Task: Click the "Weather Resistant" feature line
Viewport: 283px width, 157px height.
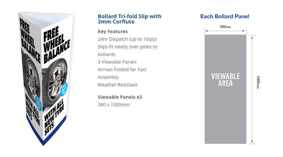Action: [x=118, y=85]
